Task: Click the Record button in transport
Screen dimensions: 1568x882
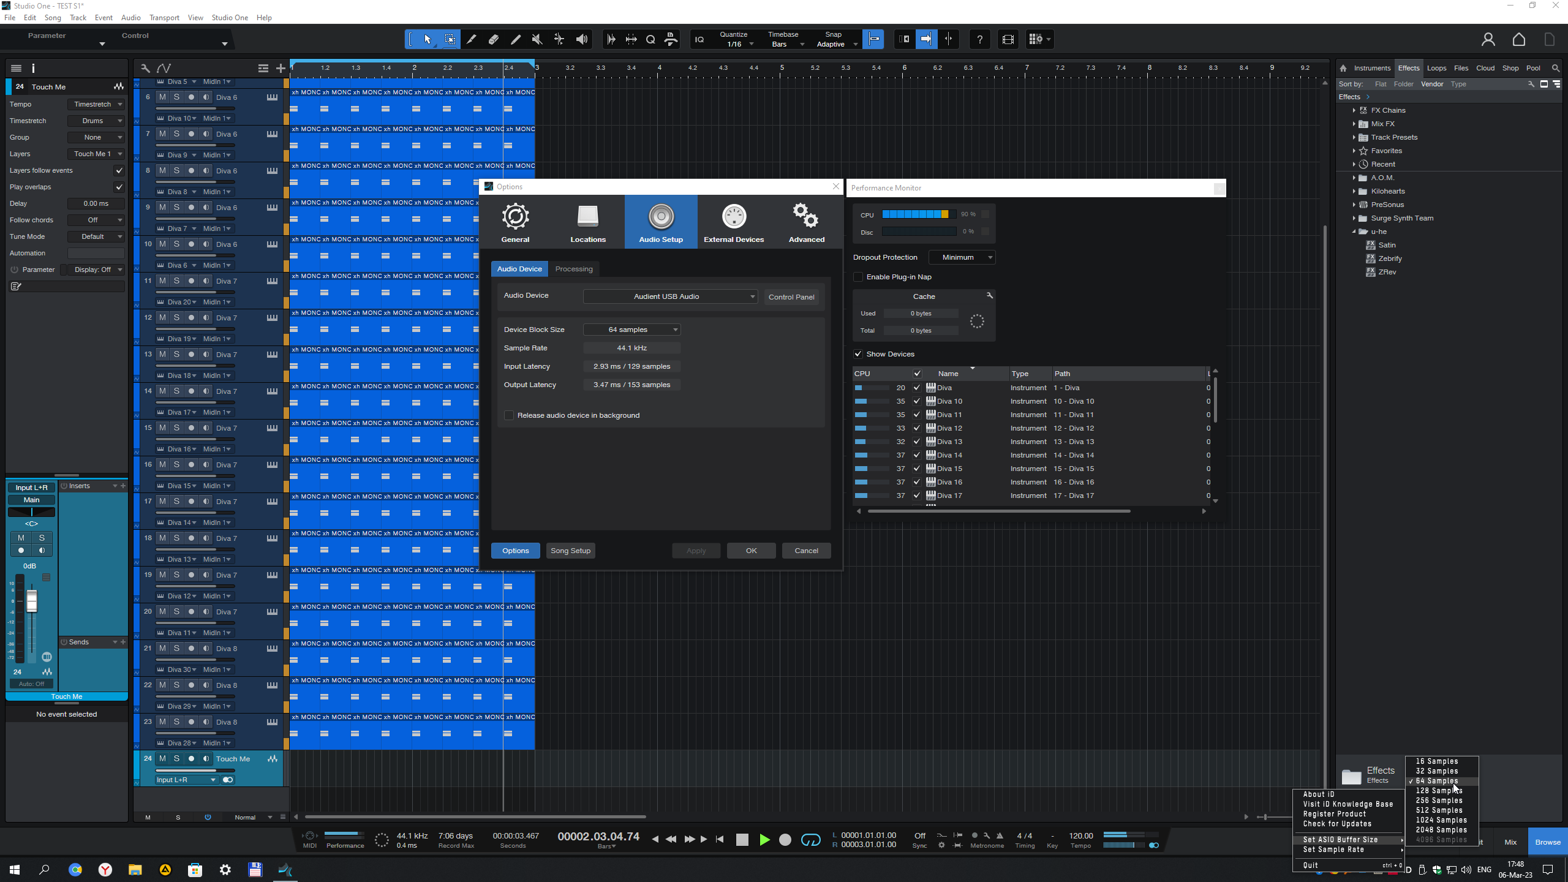Action: pos(785,840)
